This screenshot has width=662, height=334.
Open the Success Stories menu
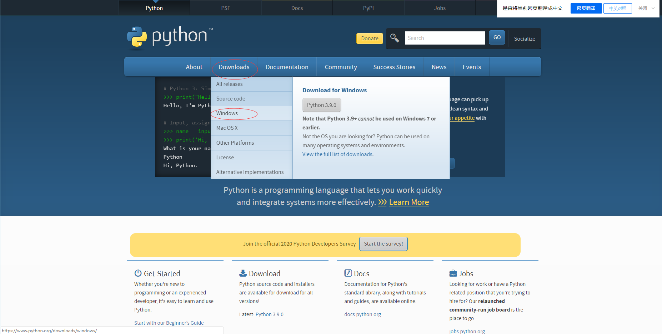394,67
